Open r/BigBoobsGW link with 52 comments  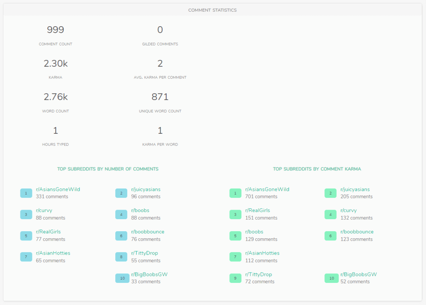coord(359,274)
